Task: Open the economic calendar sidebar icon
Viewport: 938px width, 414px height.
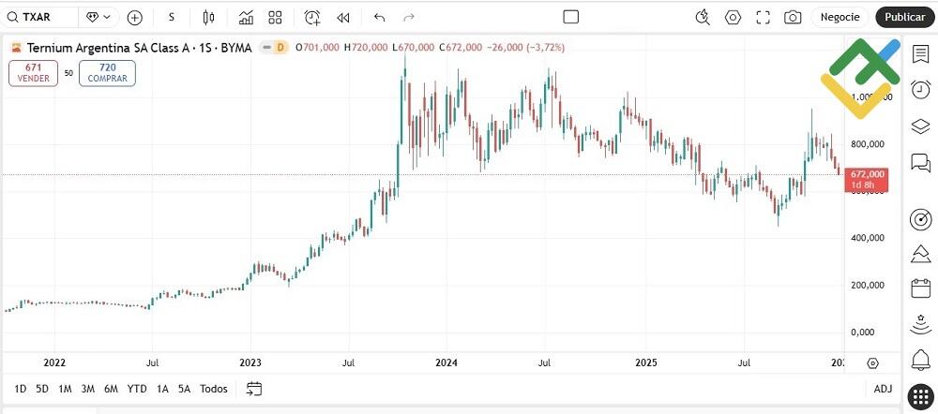Action: 920,288
